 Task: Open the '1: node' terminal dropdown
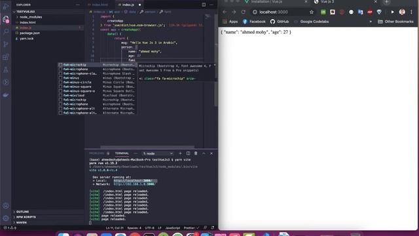pos(158,153)
